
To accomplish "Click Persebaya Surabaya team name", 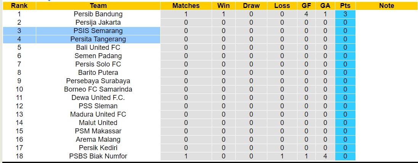I will 98,81.
